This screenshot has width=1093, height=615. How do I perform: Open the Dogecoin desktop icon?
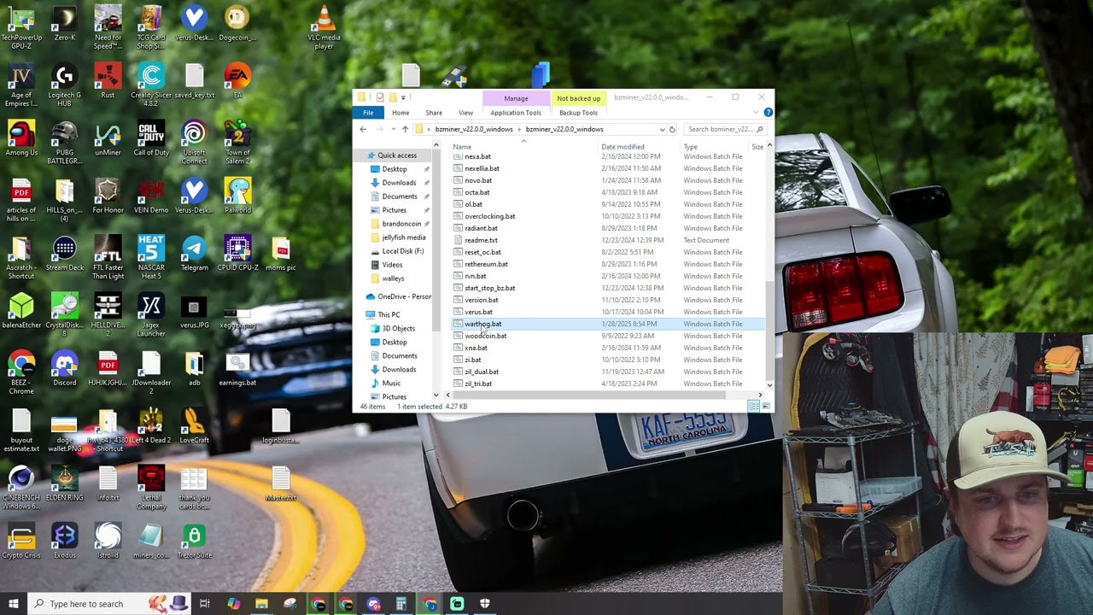[x=237, y=24]
